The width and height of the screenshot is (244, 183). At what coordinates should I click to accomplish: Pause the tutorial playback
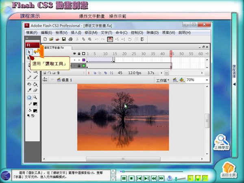coord(123,178)
